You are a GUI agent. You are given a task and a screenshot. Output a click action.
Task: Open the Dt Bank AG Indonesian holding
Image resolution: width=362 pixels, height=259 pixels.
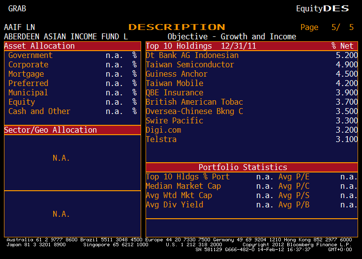click(192, 56)
